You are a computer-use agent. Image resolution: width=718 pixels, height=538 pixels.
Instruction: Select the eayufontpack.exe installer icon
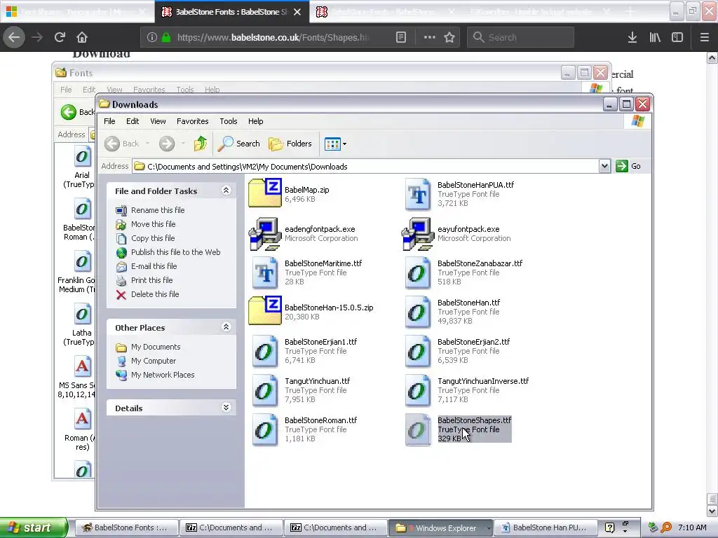pyautogui.click(x=418, y=234)
